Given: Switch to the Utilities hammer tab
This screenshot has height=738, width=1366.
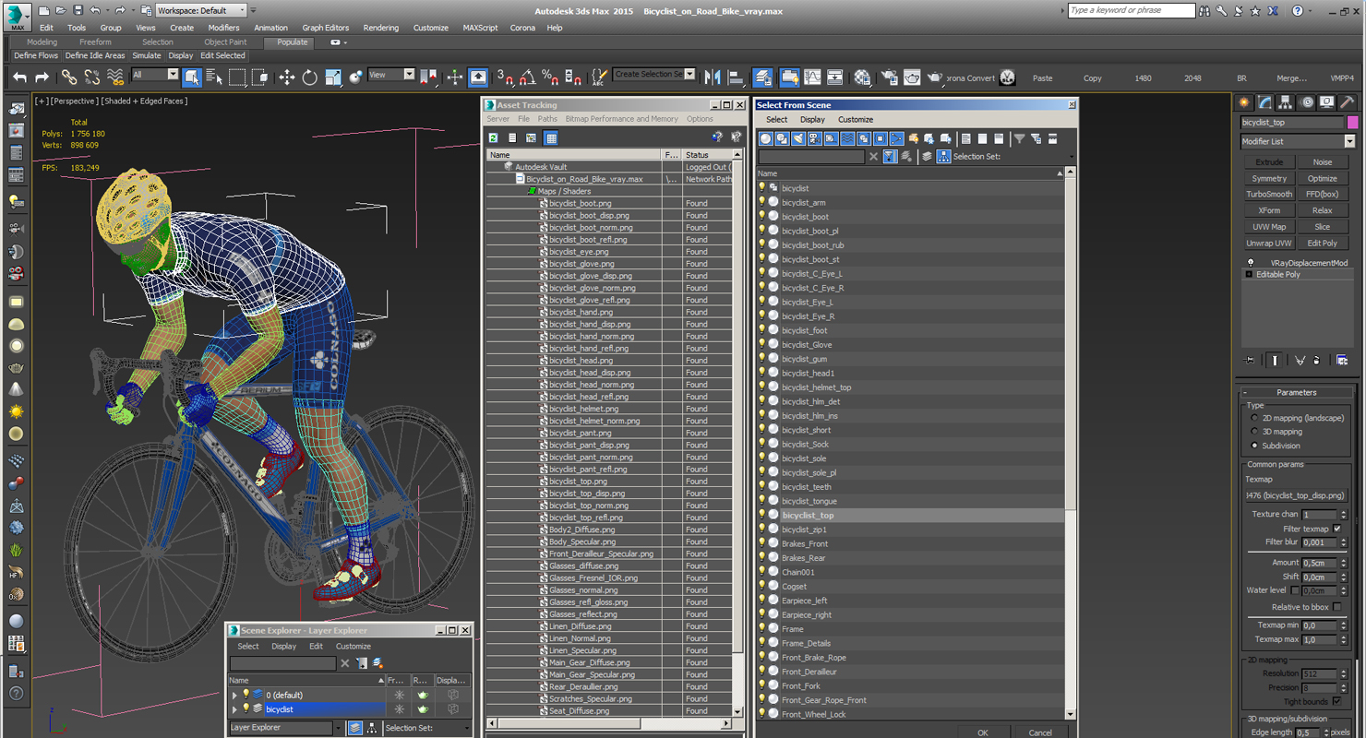Looking at the screenshot, I should (x=1347, y=102).
